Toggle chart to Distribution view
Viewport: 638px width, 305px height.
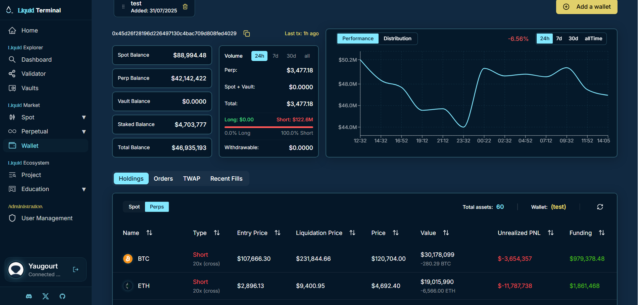pos(397,39)
